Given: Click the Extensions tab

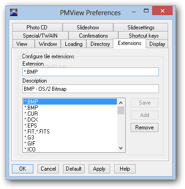Looking at the screenshot, I should tap(129, 43).
